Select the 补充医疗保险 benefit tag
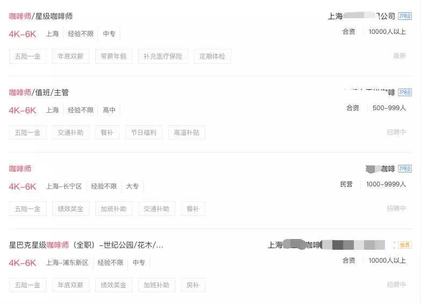This screenshot has width=421, height=304. (x=163, y=56)
